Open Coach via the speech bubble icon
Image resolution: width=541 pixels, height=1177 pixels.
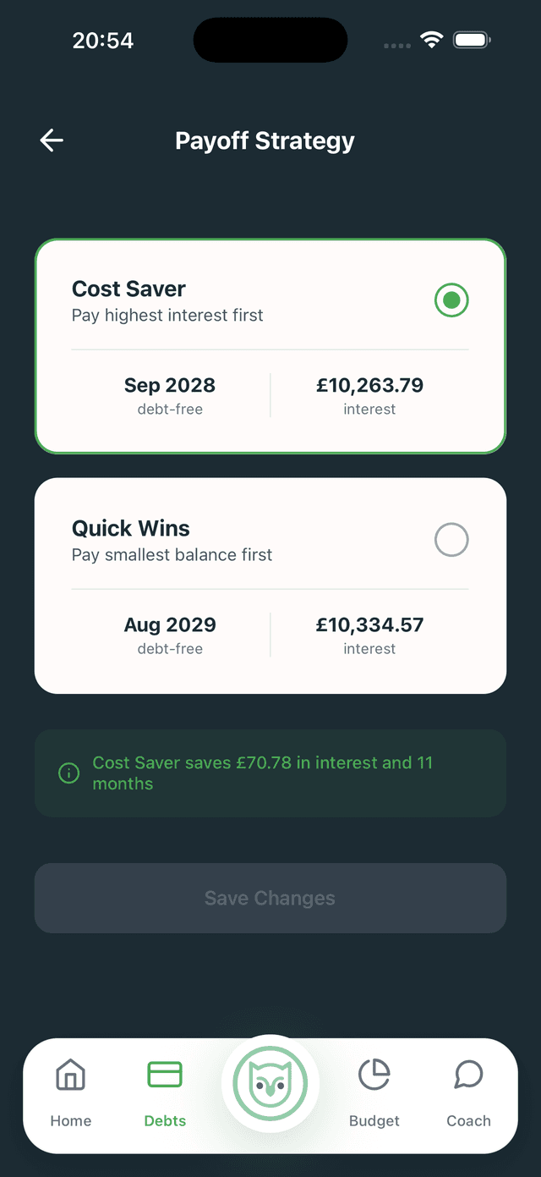(467, 1075)
